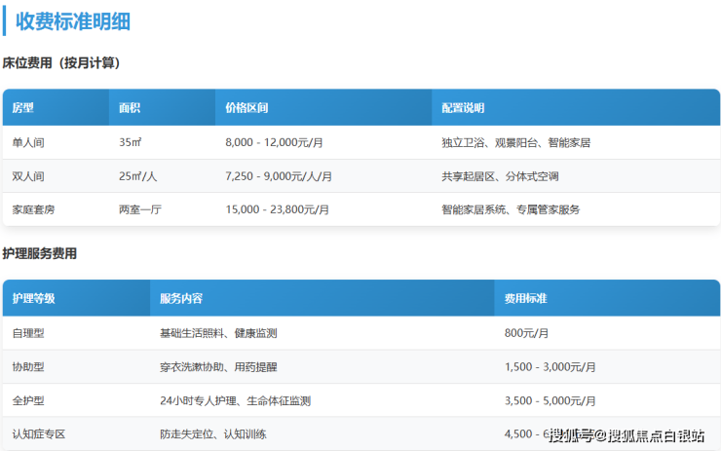The height and width of the screenshot is (451, 721).
Task: Select the 费用标准 column header
Action: [x=525, y=299]
